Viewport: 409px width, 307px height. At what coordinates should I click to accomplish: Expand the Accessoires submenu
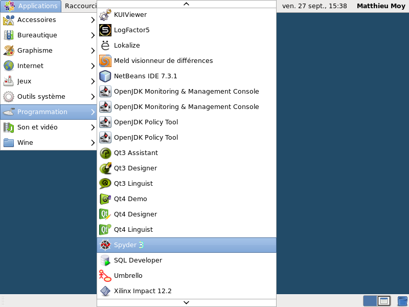coord(49,20)
